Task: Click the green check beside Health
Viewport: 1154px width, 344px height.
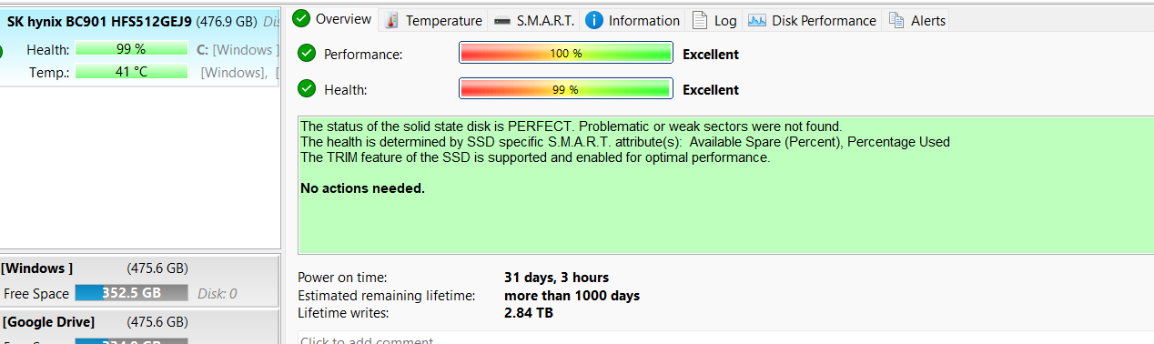Action: coord(307,89)
